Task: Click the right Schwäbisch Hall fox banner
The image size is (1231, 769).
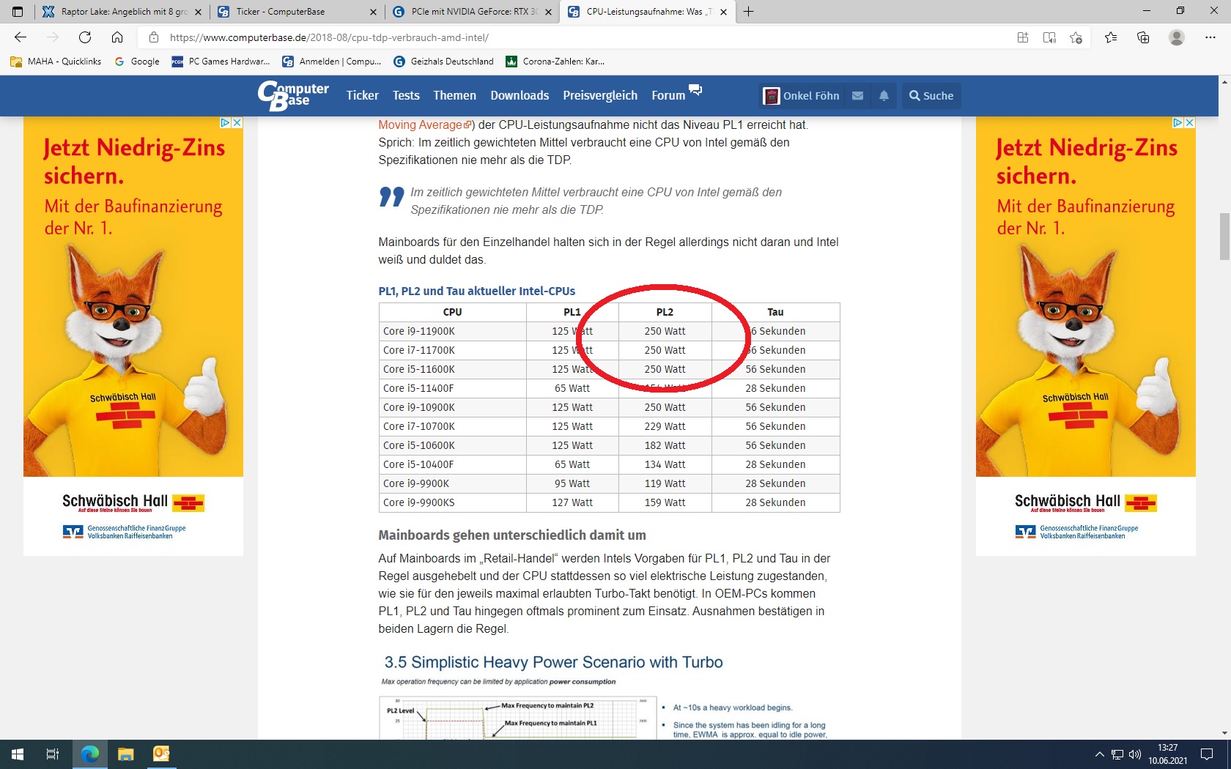Action: point(1086,336)
